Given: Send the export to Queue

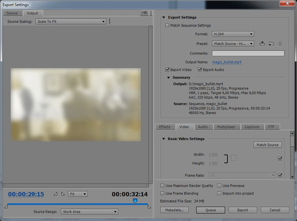Looking at the screenshot, I should (211, 210).
